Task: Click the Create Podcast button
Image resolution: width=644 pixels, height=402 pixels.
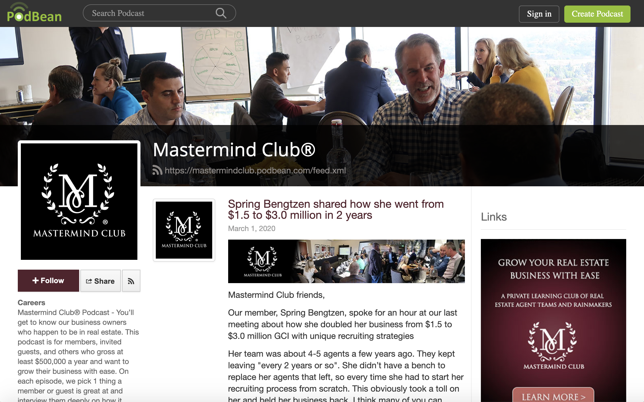Action: (597, 14)
